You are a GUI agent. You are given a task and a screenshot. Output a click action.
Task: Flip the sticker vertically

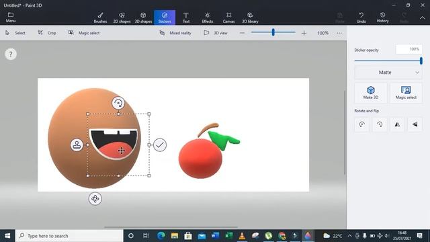tap(415, 124)
